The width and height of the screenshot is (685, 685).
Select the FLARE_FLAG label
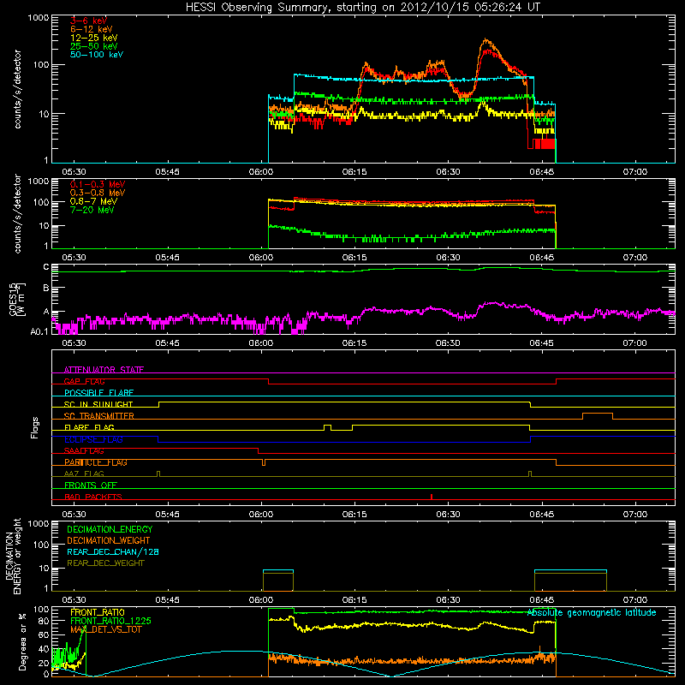pyautogui.click(x=89, y=427)
